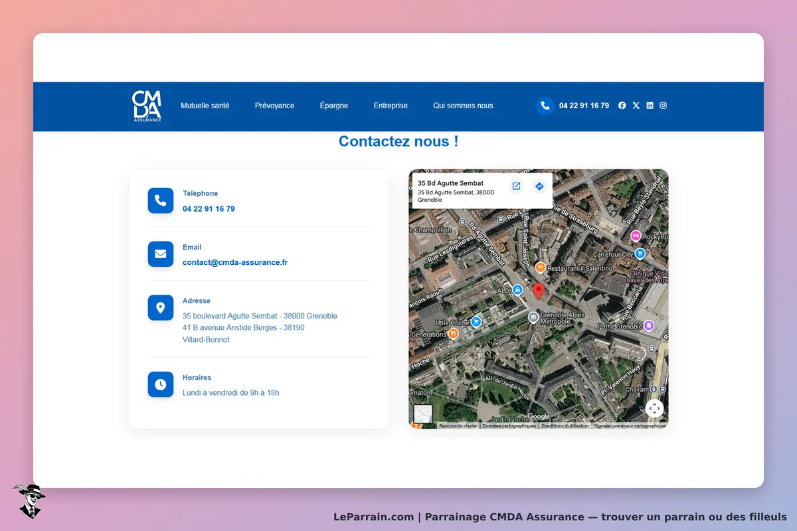Open the Instagram profile icon

663,106
